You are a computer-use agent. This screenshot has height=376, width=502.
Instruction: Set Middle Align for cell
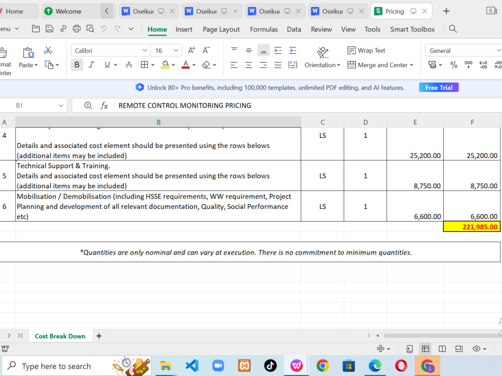(249, 50)
